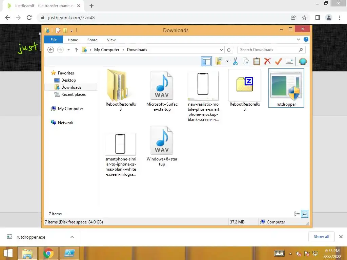This screenshot has width=347, height=260.
Task: Open the folder options dropdown arrow
Action: [x=227, y=61]
